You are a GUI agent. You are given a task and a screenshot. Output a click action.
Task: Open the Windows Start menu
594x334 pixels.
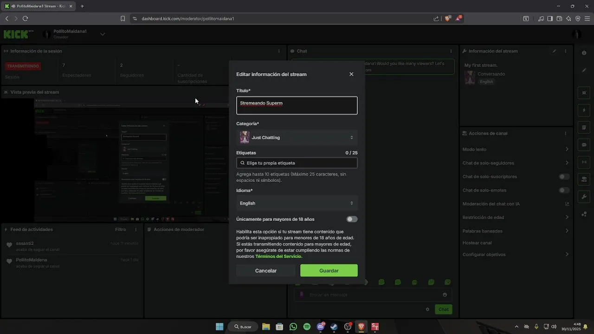click(x=220, y=327)
